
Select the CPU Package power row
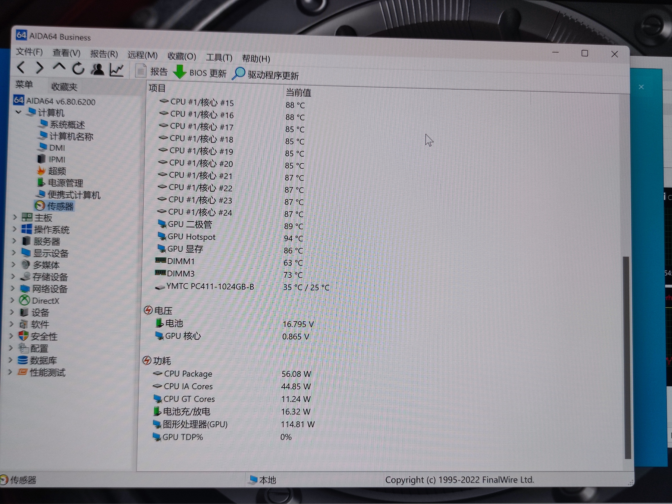pyautogui.click(x=232, y=374)
